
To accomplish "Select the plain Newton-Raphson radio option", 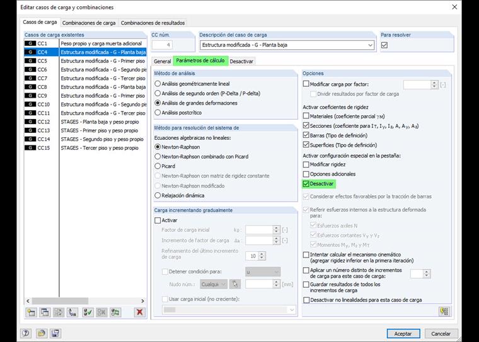I will [x=158, y=147].
